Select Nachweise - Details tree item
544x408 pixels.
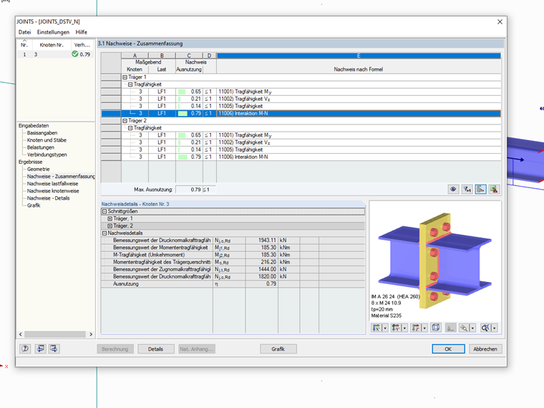49,198
